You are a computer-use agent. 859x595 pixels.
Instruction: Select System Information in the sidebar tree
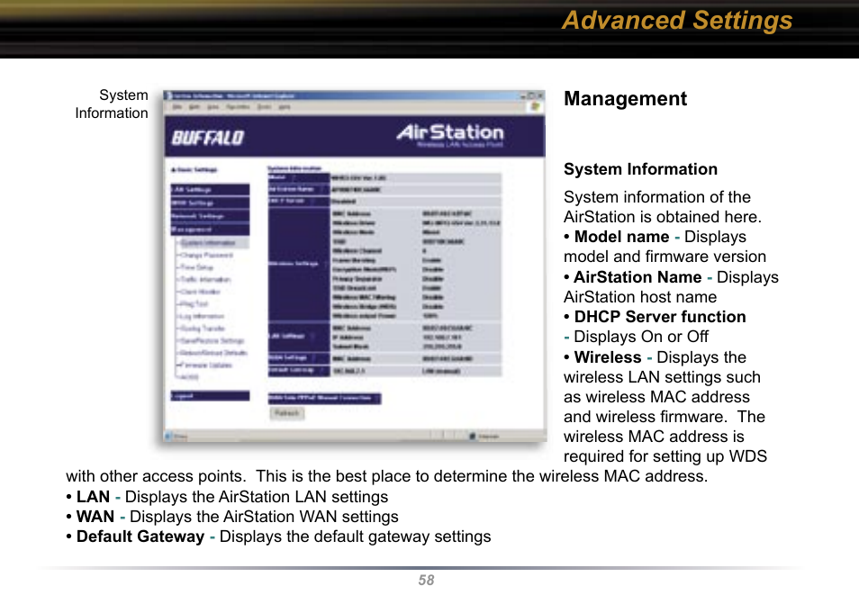[x=208, y=243]
